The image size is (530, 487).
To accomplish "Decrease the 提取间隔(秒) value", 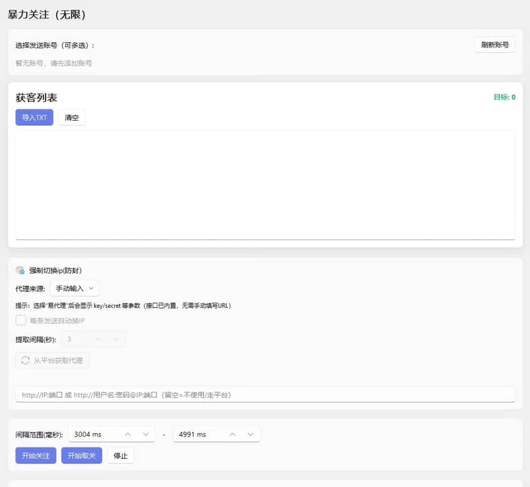I will coord(116,339).
